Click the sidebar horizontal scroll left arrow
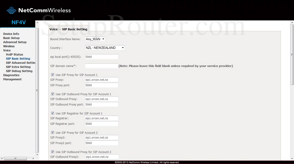This screenshot has height=164, width=294. 2,158
